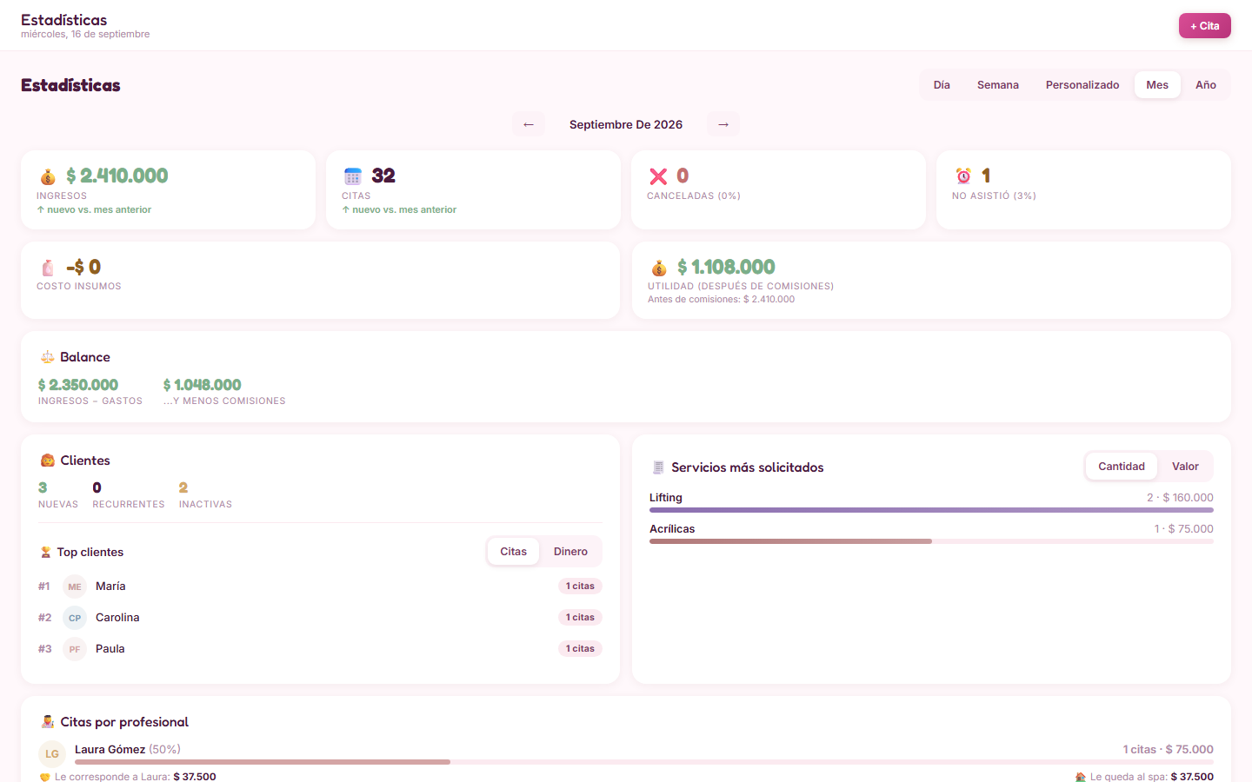Click the medal icon beside Top clientes
1252x782 pixels.
click(x=46, y=552)
